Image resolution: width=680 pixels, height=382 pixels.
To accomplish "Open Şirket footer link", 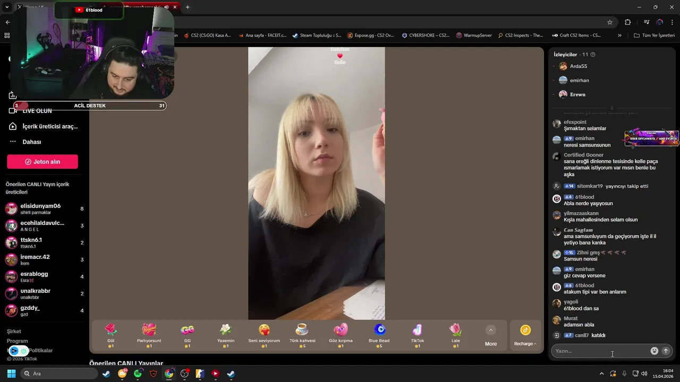I will tap(14, 331).
